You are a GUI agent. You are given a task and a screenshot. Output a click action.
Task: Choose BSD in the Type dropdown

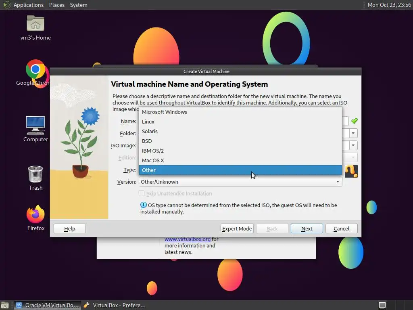click(x=240, y=141)
